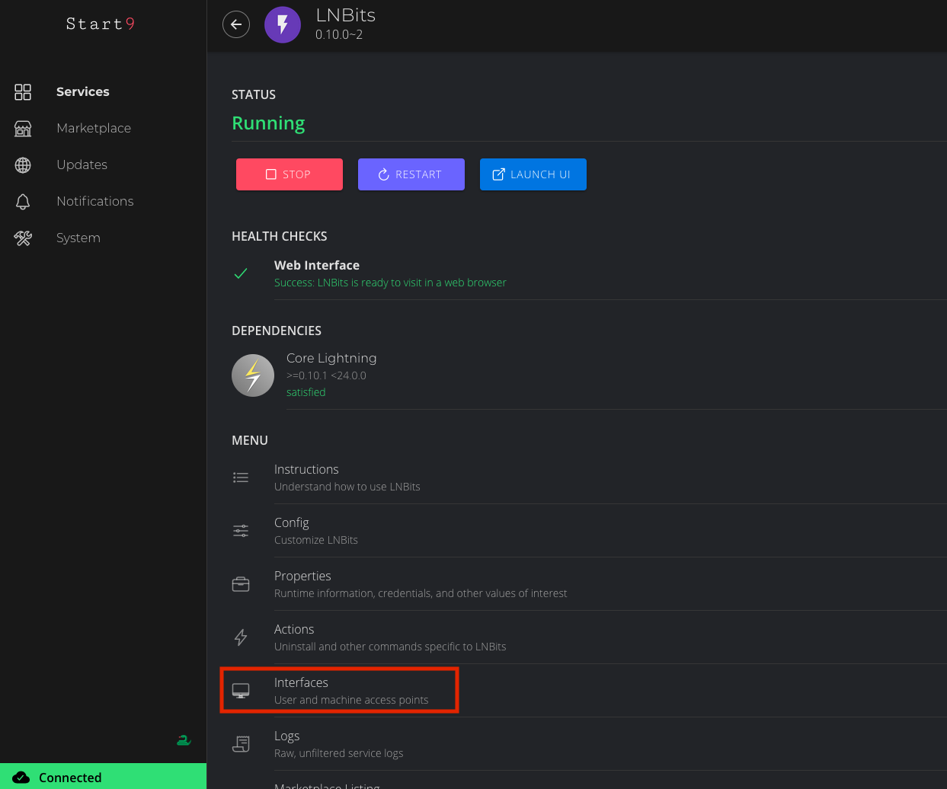The image size is (947, 789).
Task: Open Config to customize LNBits
Action: pyautogui.click(x=292, y=531)
